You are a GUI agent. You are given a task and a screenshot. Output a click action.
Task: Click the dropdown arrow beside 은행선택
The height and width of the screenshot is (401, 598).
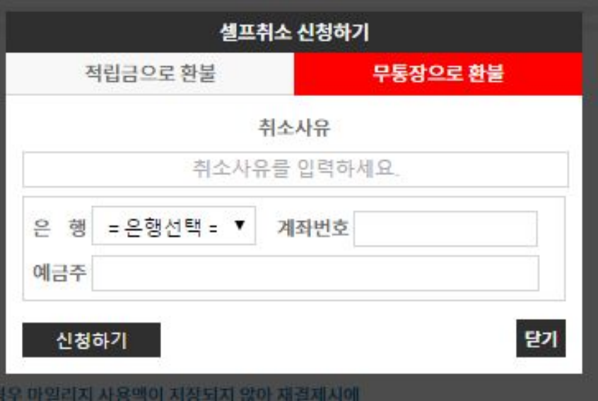(x=240, y=225)
